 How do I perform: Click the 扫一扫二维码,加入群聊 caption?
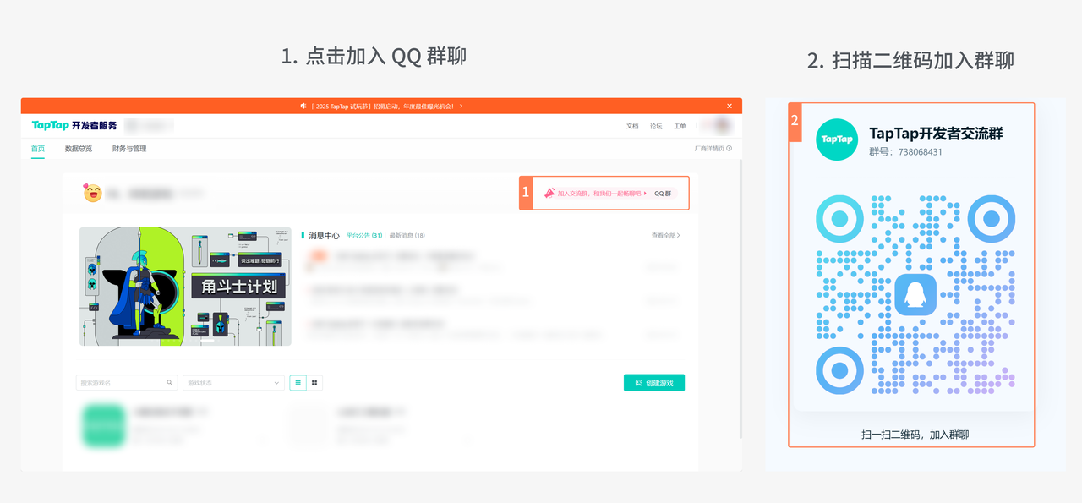coord(915,435)
